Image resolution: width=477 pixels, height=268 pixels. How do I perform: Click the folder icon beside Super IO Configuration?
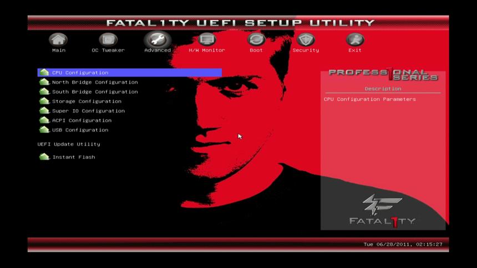click(x=44, y=110)
